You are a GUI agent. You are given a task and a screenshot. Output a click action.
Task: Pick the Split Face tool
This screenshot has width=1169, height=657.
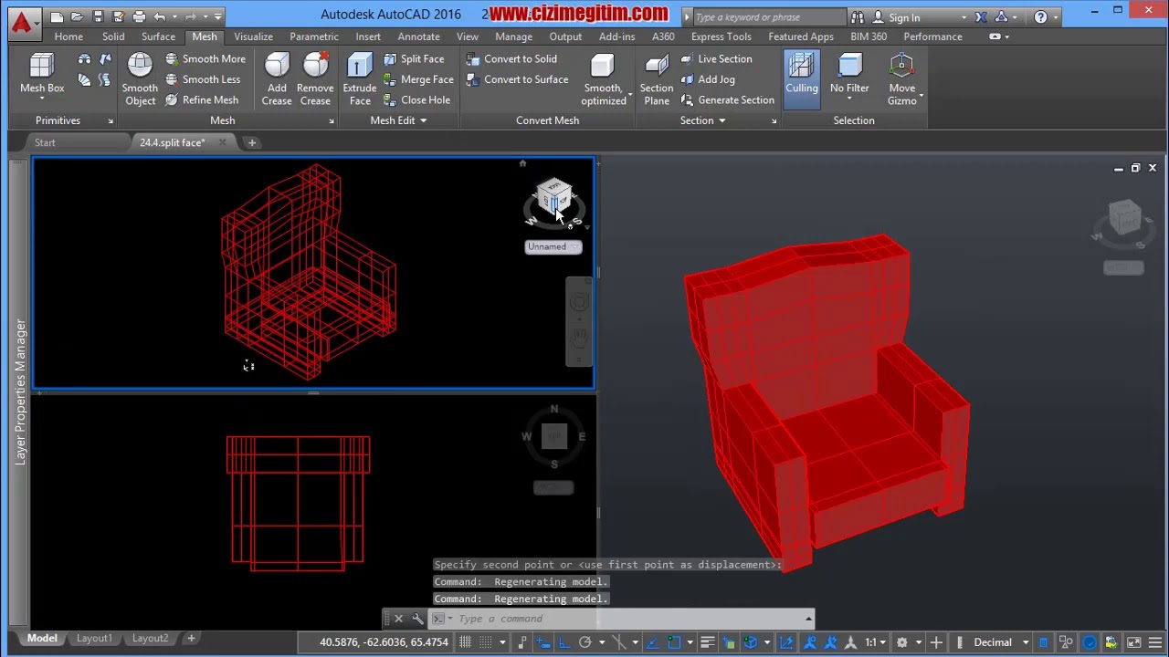414,58
